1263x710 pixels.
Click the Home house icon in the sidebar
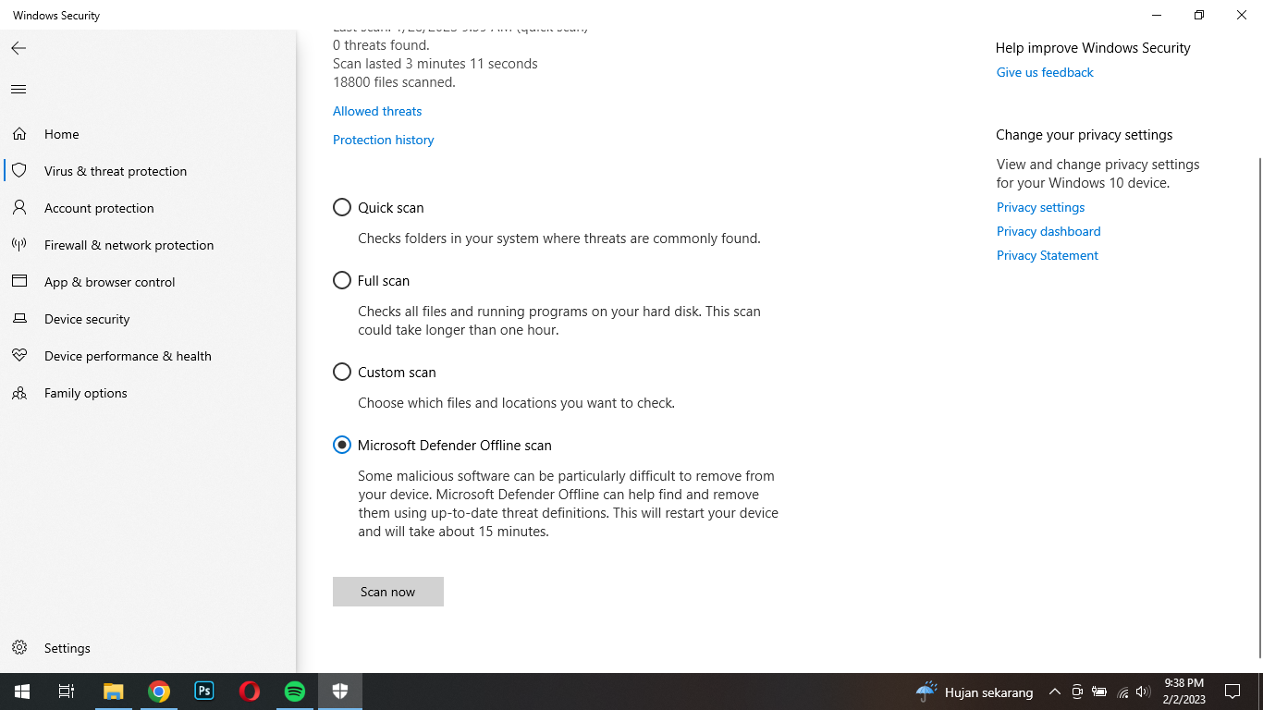(19, 134)
